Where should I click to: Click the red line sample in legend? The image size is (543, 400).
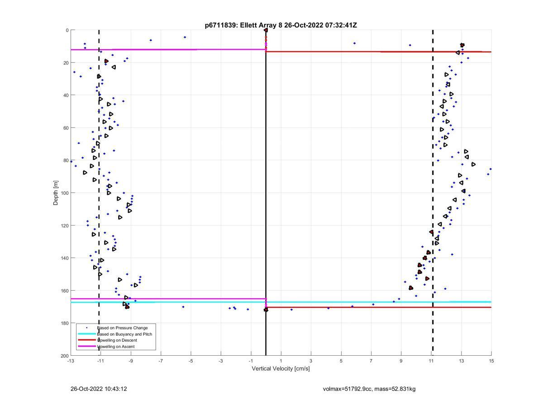(x=87, y=340)
